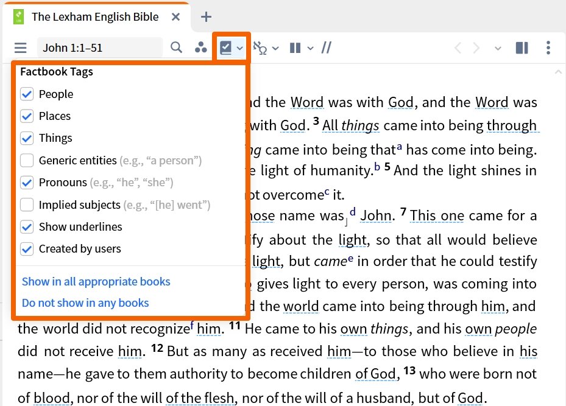Click the interlinear tool icon
This screenshot has width=566, height=406.
click(260, 47)
